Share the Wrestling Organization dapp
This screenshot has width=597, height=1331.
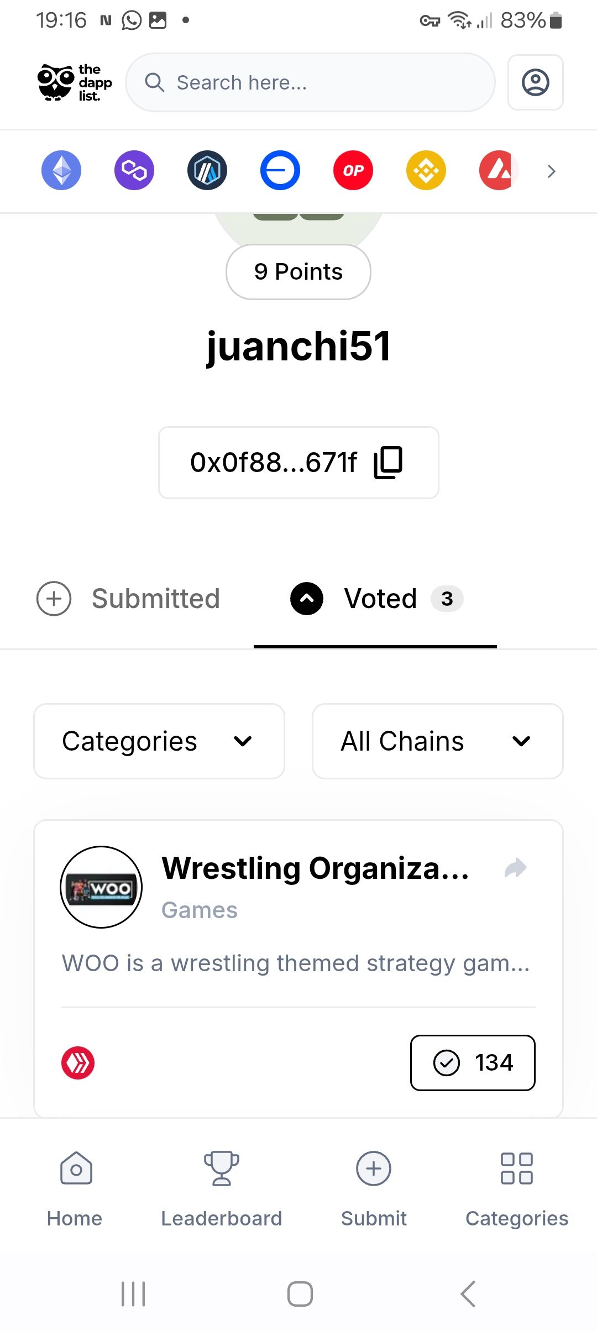coord(516,868)
